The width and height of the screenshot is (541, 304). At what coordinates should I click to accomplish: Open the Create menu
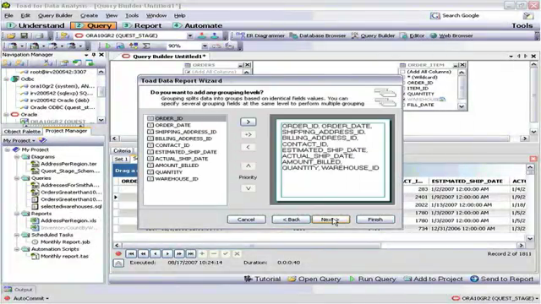pyautogui.click(x=89, y=15)
